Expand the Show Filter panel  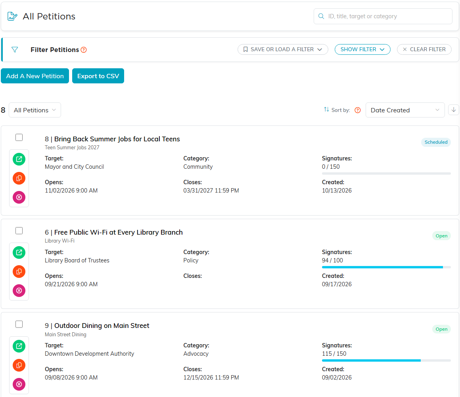point(362,49)
